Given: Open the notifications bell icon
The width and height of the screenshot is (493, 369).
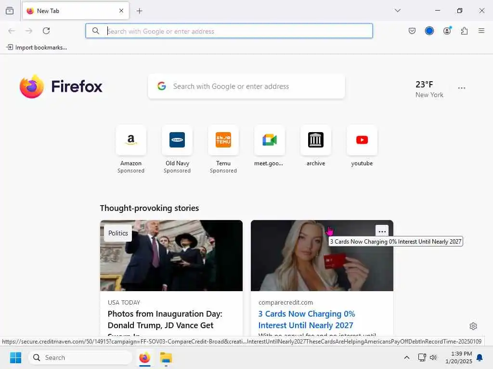Looking at the screenshot, I should click(x=480, y=357).
